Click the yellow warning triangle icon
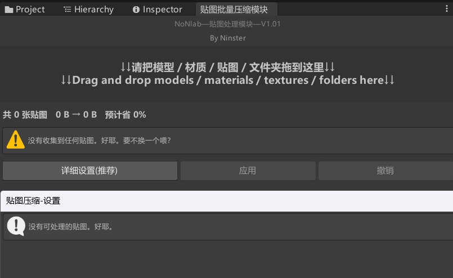Image resolution: width=453 pixels, height=278 pixels. click(x=16, y=140)
